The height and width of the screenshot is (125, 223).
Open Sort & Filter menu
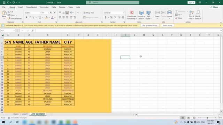[191, 15]
